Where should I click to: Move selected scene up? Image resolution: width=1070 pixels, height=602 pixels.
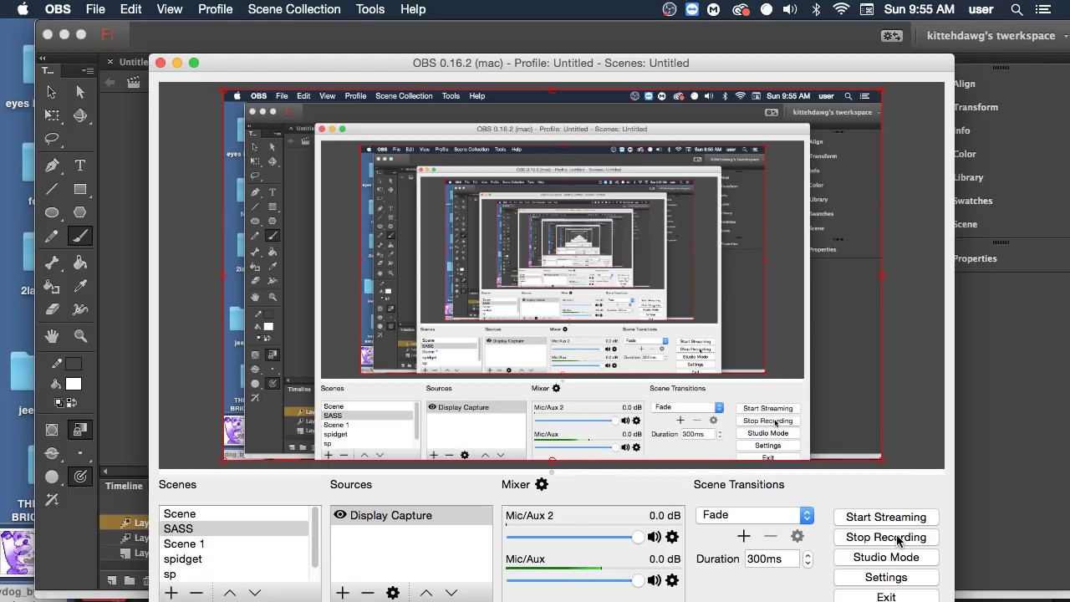tap(230, 593)
